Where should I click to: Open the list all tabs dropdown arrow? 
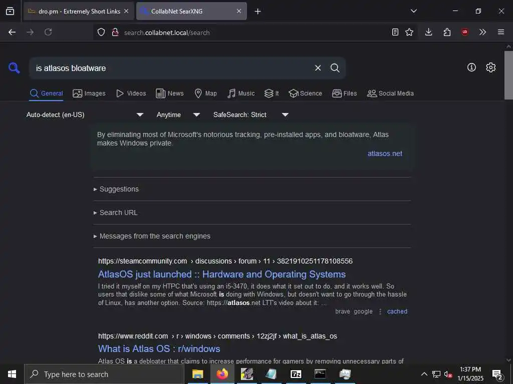click(x=413, y=11)
